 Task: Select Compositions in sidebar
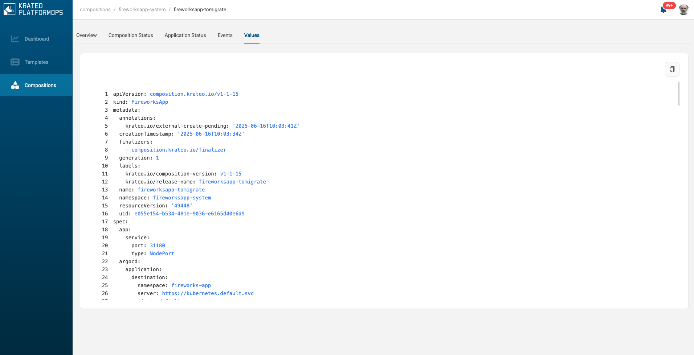coord(36,85)
